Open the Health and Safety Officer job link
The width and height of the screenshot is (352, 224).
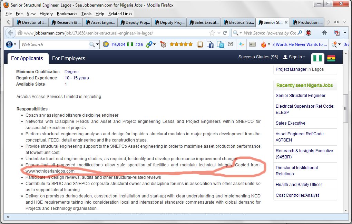(299, 185)
